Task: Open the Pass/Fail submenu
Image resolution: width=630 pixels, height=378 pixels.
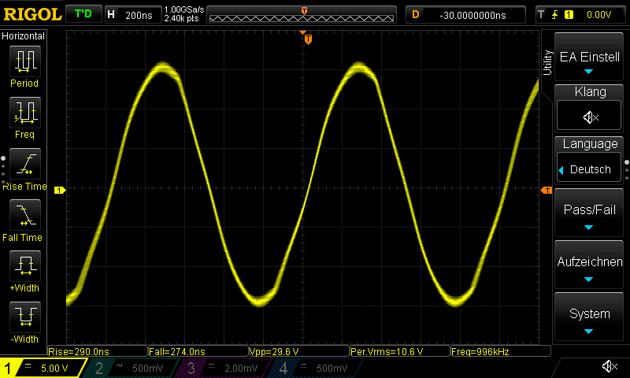Action: point(589,213)
